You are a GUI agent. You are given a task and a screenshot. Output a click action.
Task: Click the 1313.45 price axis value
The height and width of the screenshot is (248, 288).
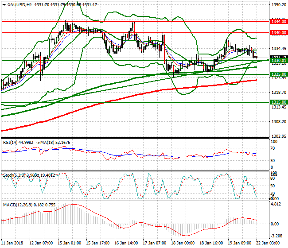(279, 107)
